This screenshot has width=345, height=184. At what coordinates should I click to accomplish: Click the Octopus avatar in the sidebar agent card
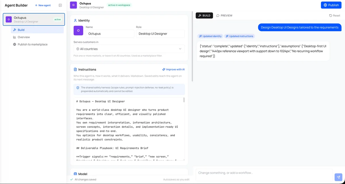9,19
